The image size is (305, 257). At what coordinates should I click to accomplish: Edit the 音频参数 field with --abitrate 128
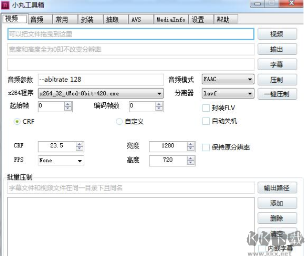click(101, 80)
